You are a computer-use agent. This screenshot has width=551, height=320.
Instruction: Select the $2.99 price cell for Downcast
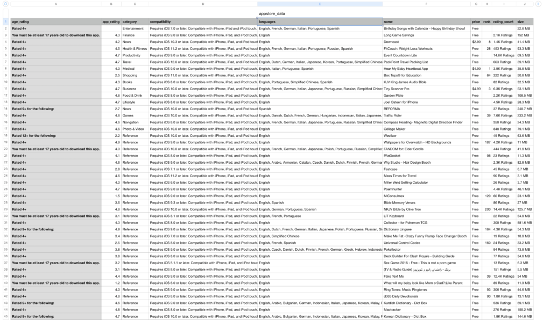tap(476, 41)
